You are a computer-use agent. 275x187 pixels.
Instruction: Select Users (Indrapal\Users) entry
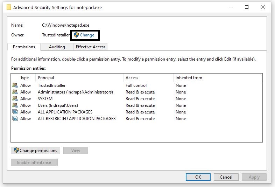click(x=58, y=105)
